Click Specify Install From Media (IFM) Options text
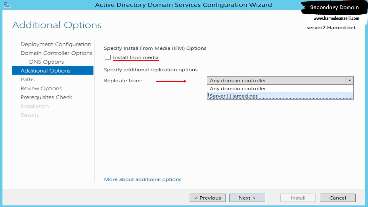 pyautogui.click(x=155, y=48)
